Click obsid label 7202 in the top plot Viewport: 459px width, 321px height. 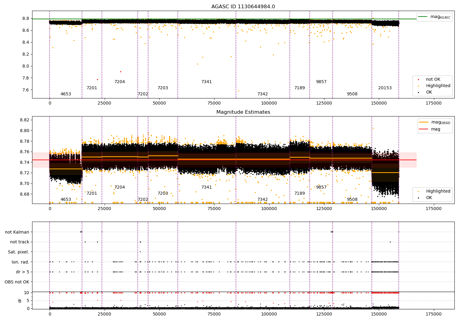pyautogui.click(x=143, y=94)
